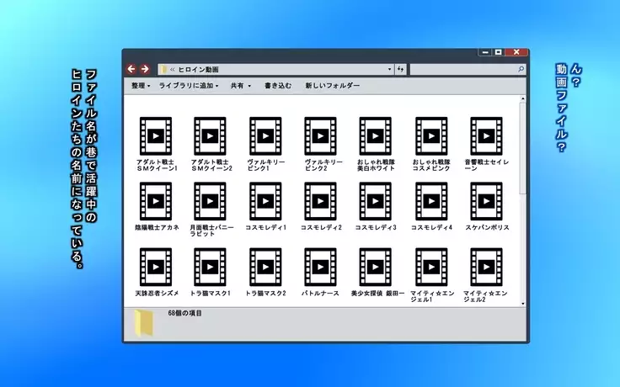Select the 天誅忍者シズメ video file
The image size is (620, 387).
coord(155,266)
